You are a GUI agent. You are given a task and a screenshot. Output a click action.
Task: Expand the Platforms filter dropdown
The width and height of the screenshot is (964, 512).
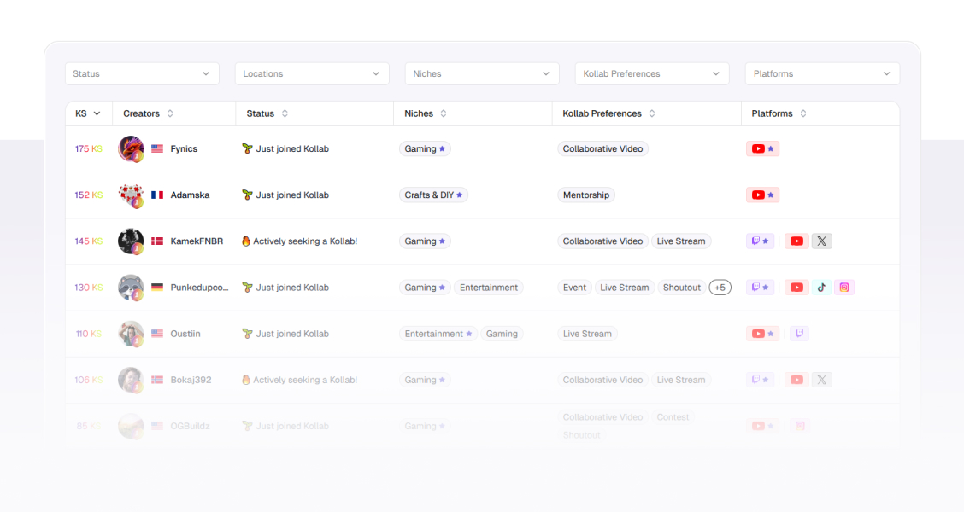tap(822, 74)
